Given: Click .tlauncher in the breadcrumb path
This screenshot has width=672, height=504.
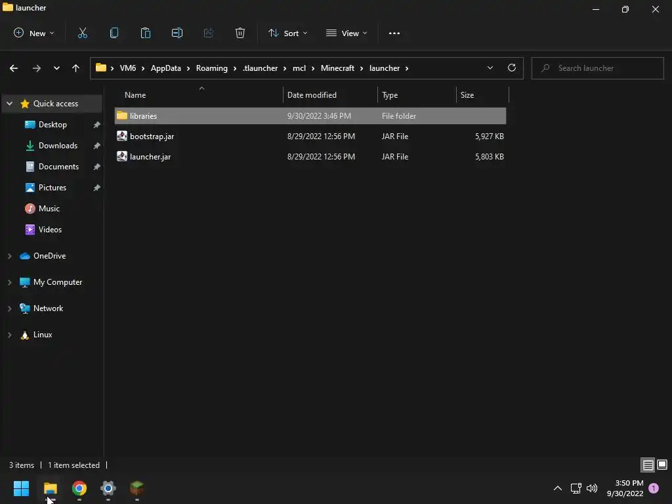Looking at the screenshot, I should (x=260, y=68).
